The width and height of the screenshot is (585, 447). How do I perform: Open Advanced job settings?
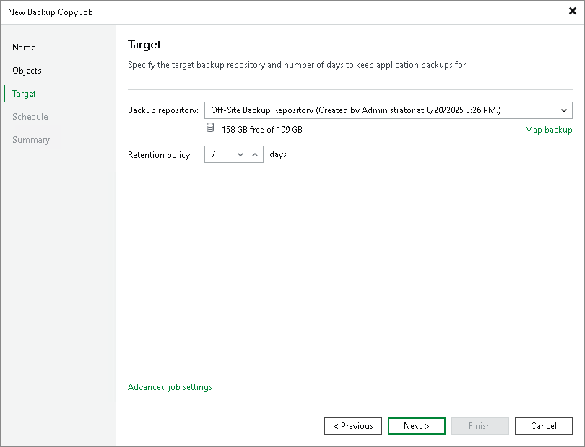click(x=170, y=387)
